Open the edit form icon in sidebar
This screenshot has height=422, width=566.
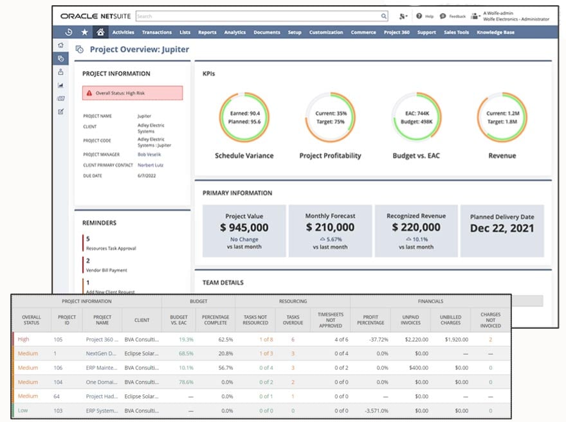(61, 110)
